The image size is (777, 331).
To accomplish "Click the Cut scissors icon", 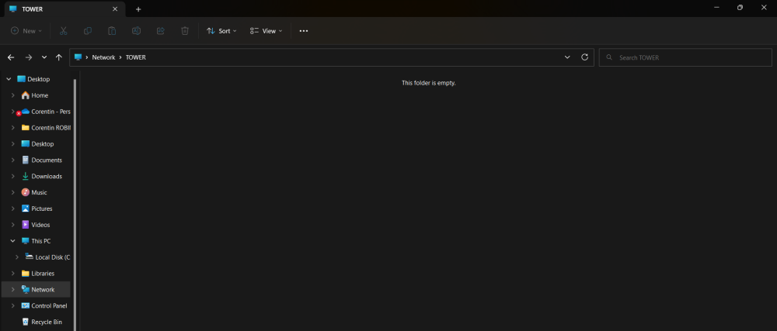I will click(x=64, y=31).
